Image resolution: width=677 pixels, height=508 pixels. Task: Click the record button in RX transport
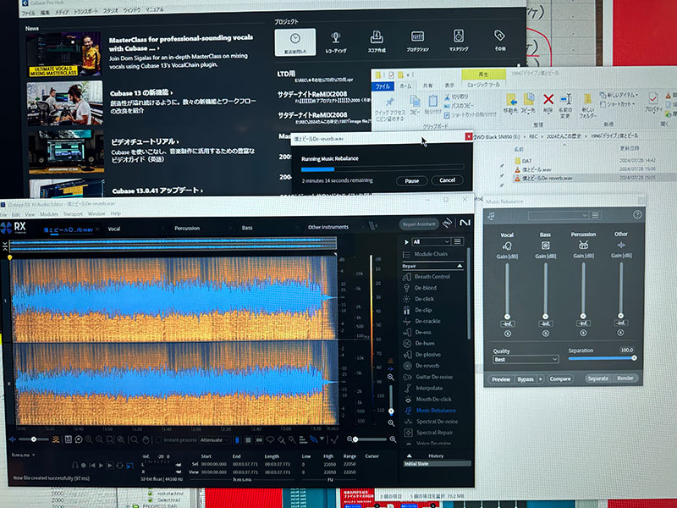[83, 465]
